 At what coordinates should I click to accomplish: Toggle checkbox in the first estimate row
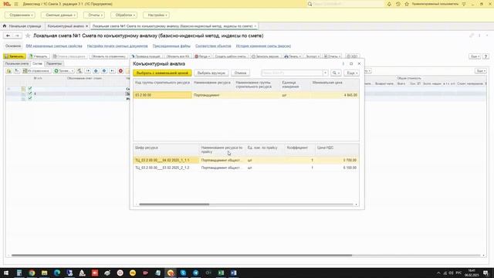click(x=30, y=89)
